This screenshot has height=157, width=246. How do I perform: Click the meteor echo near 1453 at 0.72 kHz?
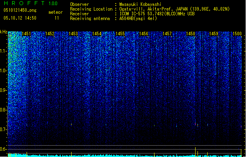72,124
